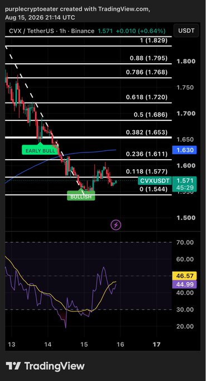Click the blue 1.630 moving average label
The width and height of the screenshot is (206, 381).
pos(184,150)
